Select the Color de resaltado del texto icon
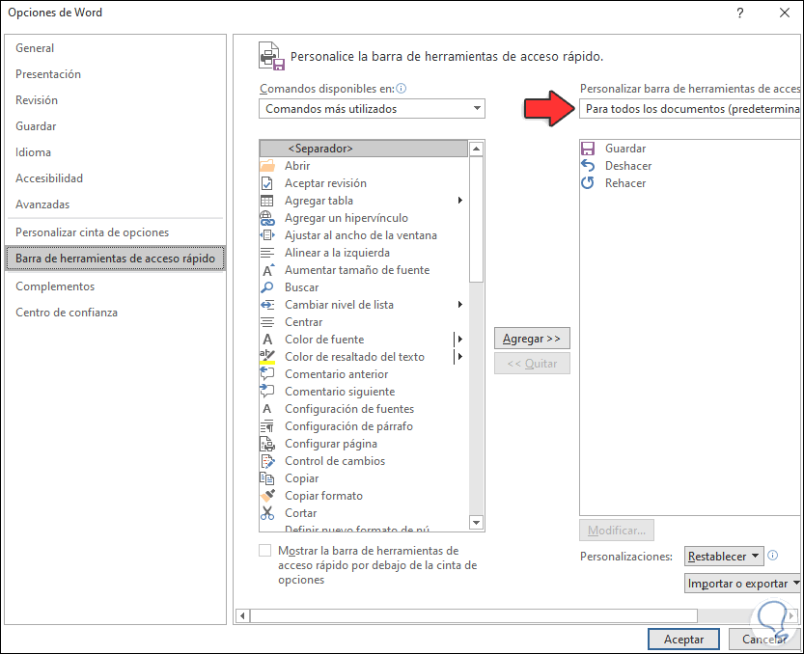Image resolution: width=804 pixels, height=654 pixels. [267, 357]
